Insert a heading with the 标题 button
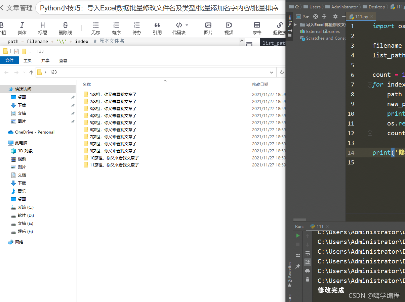 coord(42,28)
